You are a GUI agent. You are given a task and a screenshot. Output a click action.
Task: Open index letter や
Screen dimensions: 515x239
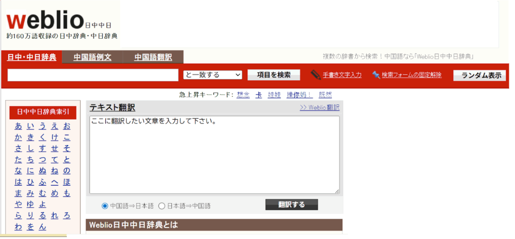point(19,204)
